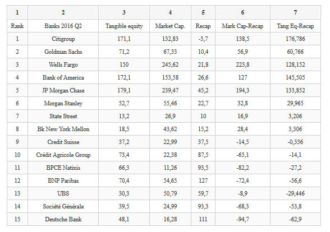Image resolution: width=330 pixels, height=232 pixels.
Task: Select BPCE Natixis market cap 11,26
Action: 170,168
